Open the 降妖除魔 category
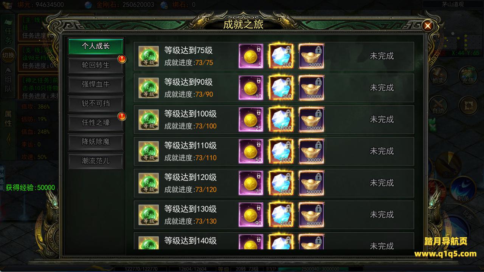484x272 pixels. (x=96, y=142)
